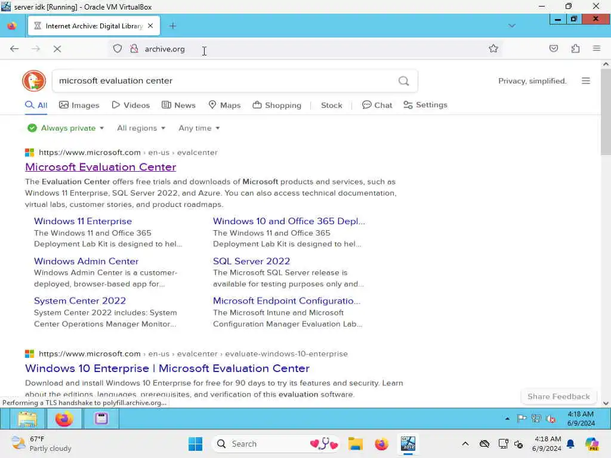Open Action Center flag in VM tray

click(x=521, y=419)
